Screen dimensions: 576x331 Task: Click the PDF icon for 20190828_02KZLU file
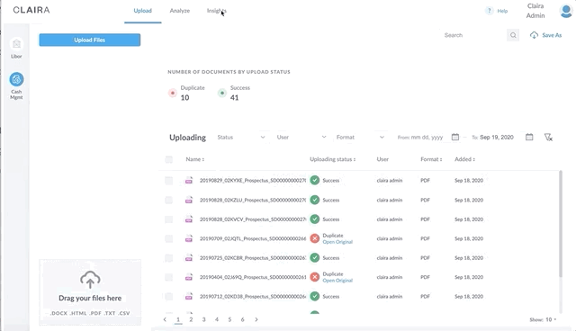(x=189, y=200)
